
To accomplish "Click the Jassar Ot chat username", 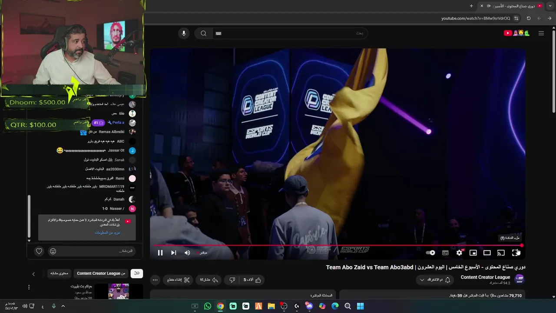I will pos(116,150).
